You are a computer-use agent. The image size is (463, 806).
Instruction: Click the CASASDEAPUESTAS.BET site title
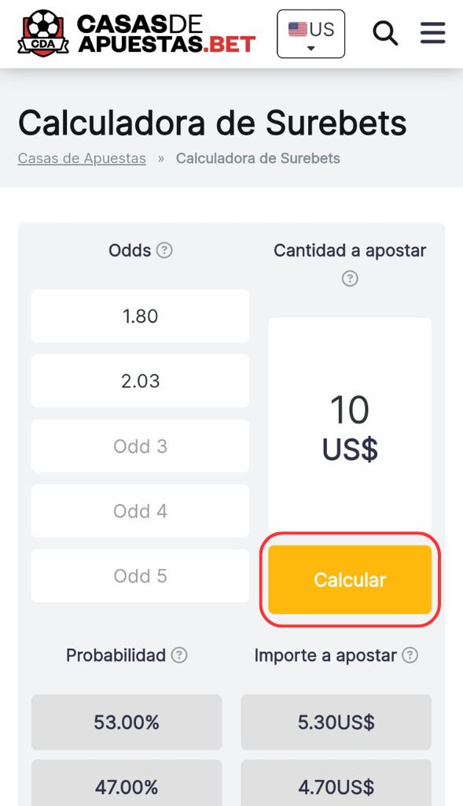pos(167,33)
